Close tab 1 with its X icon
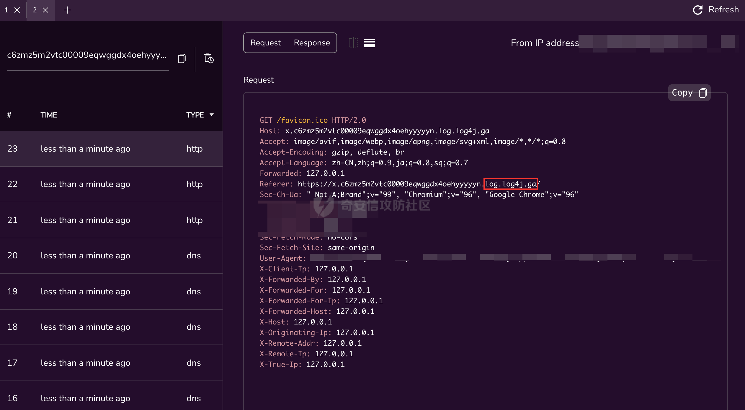The image size is (745, 410). [17, 10]
